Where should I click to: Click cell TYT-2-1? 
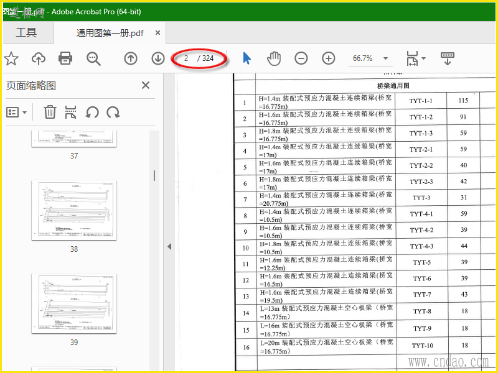click(421, 149)
